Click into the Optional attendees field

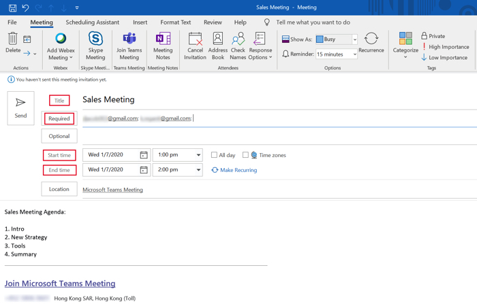(x=279, y=136)
